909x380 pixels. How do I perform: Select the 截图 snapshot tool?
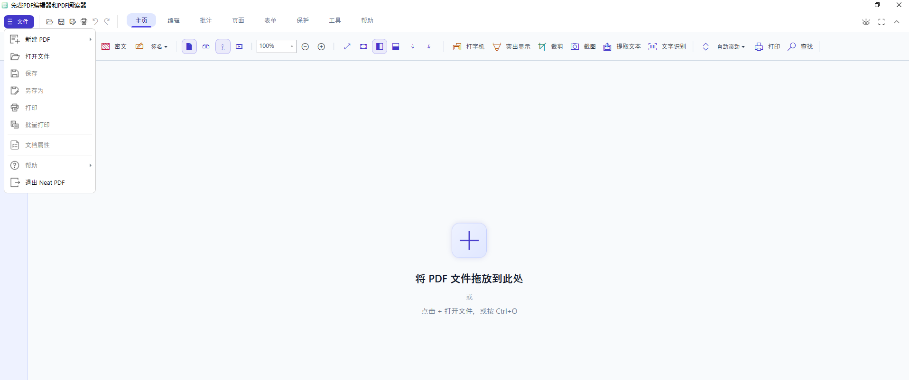(x=583, y=46)
